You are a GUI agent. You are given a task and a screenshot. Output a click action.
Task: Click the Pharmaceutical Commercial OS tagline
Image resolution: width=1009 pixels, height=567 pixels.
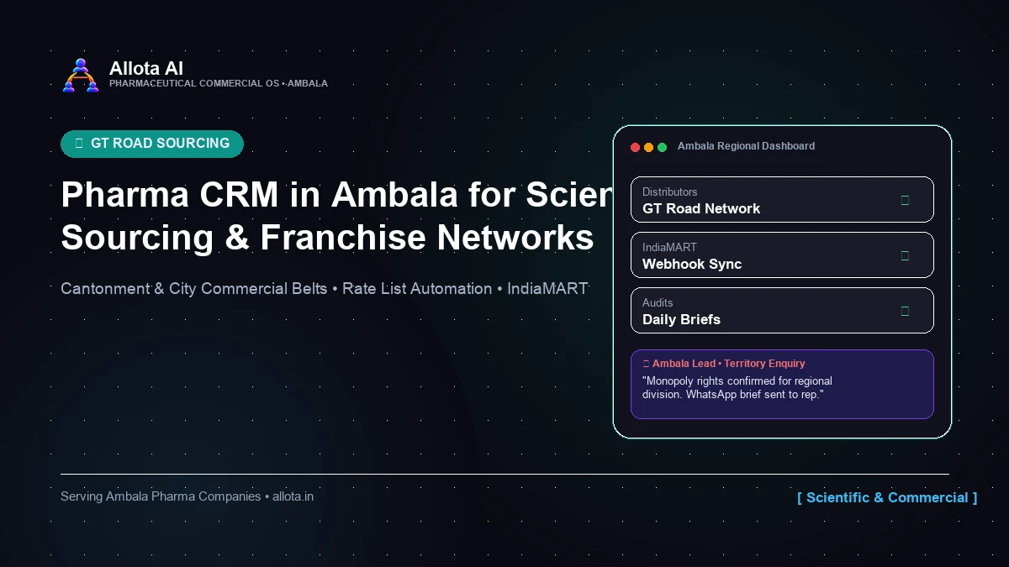219,83
